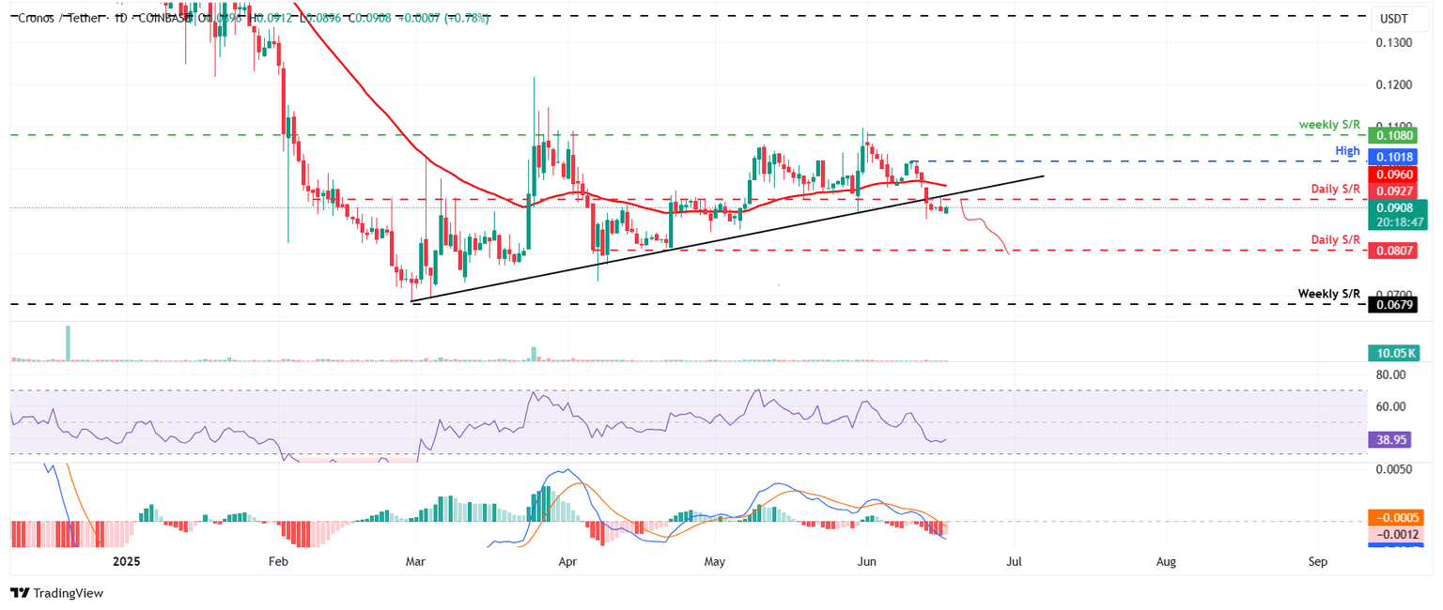The height and width of the screenshot is (610, 1443).
Task: Click the 1D timeframe label
Action: [x=120, y=16]
